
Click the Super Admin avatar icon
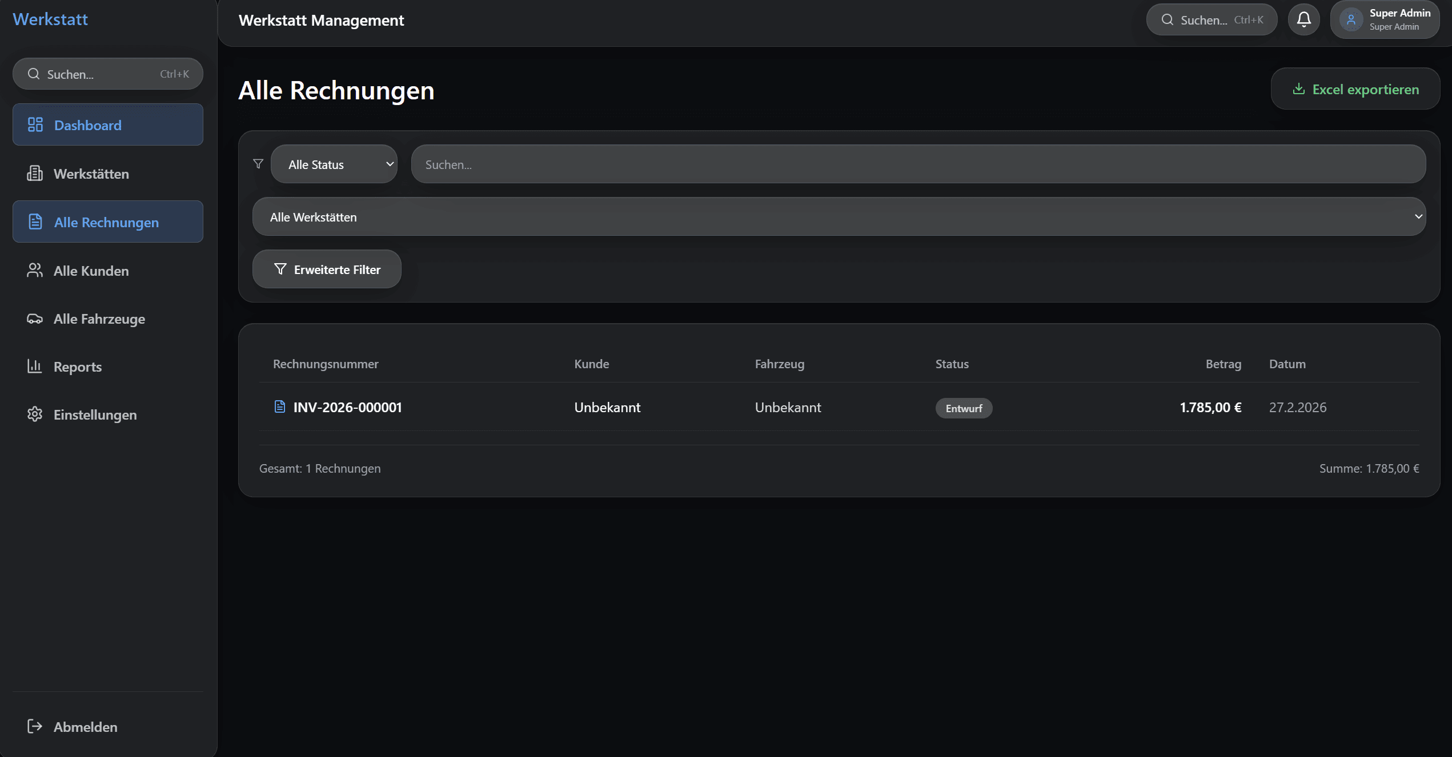pos(1351,20)
